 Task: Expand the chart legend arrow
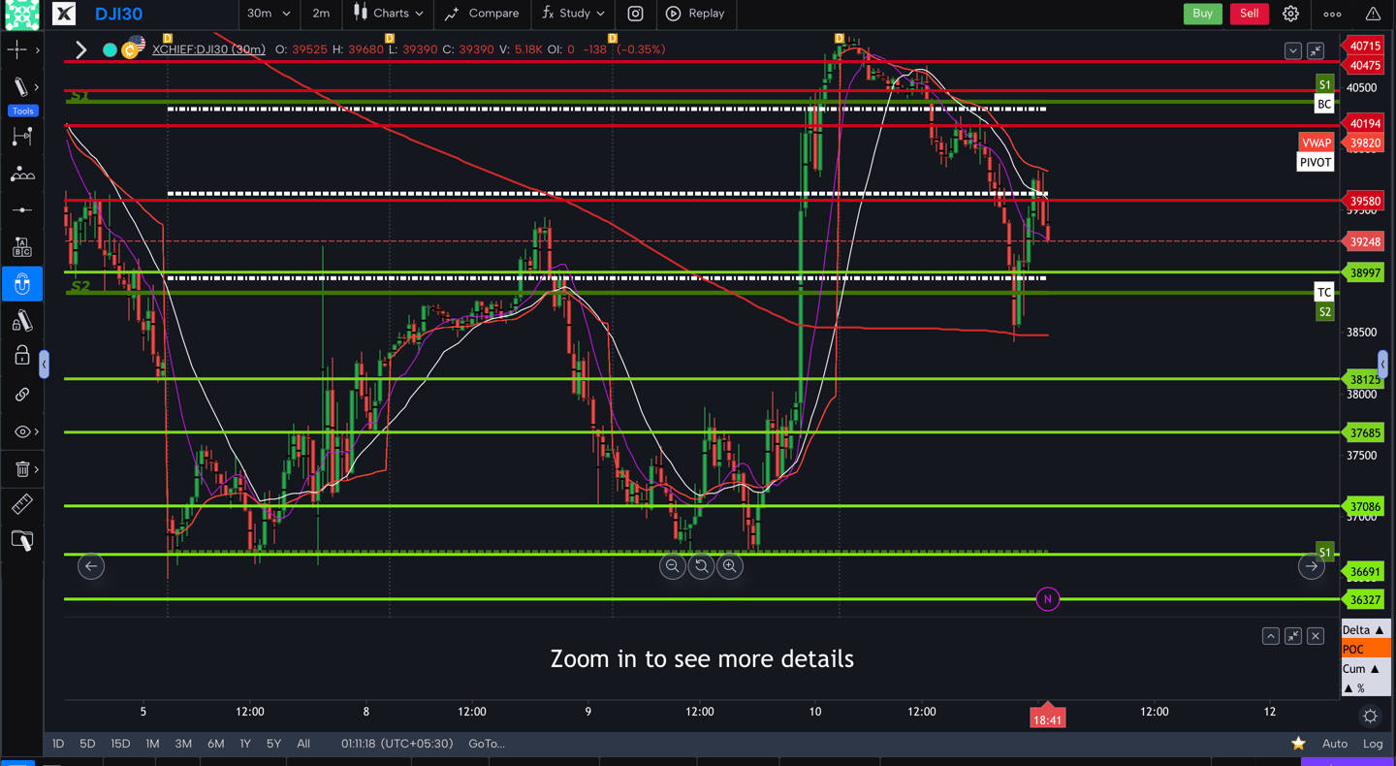tap(80, 49)
